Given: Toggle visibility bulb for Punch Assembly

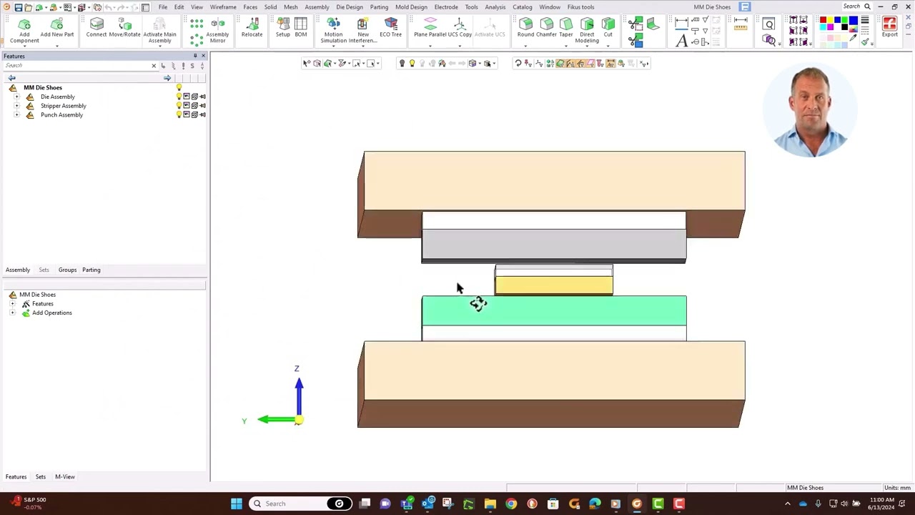Looking at the screenshot, I should (x=179, y=114).
